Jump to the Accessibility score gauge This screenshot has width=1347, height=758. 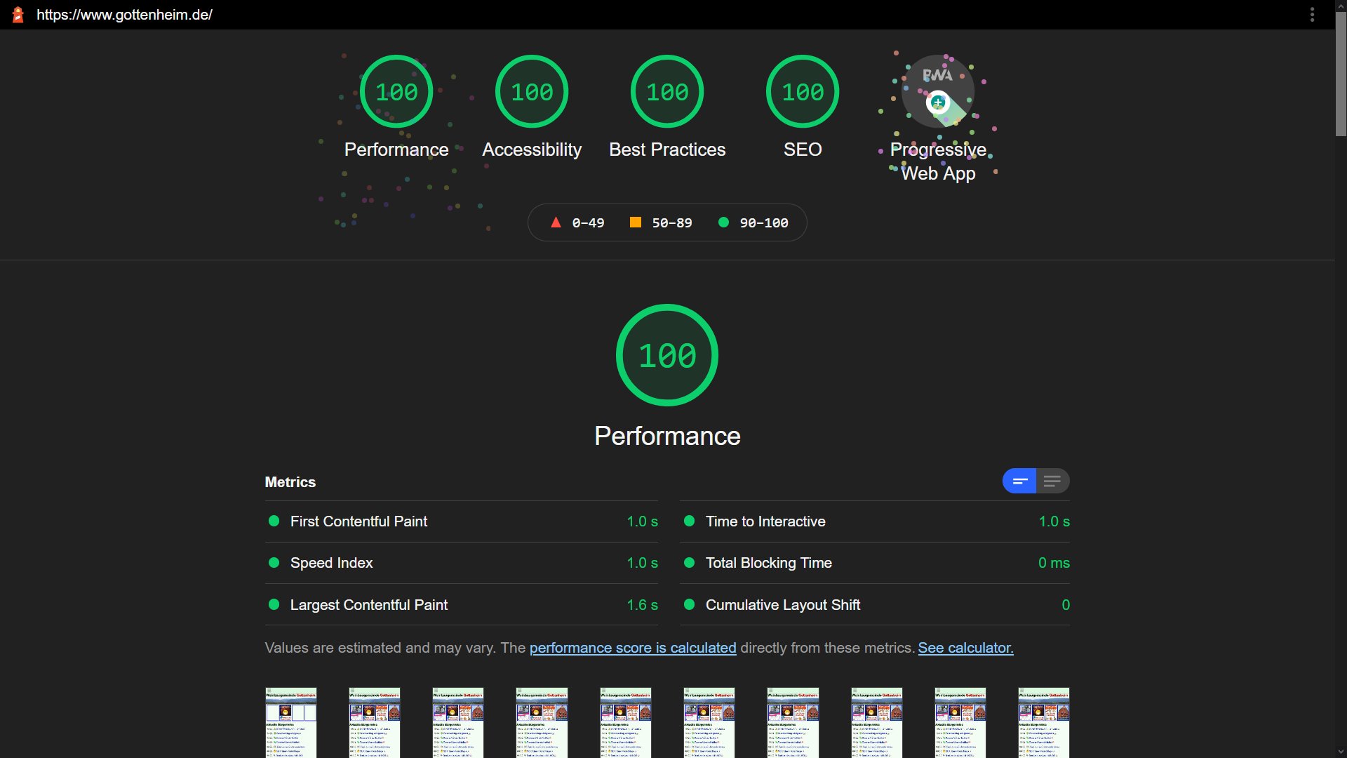coord(532,92)
